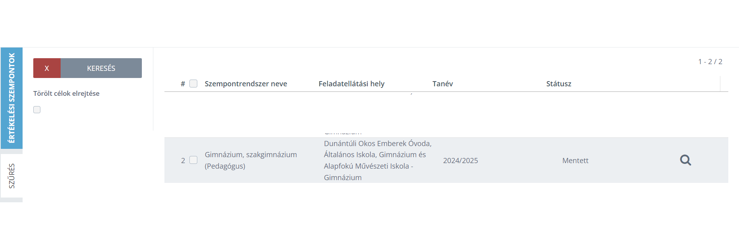
Task: Click the Mentett status cell
Action: click(575, 160)
